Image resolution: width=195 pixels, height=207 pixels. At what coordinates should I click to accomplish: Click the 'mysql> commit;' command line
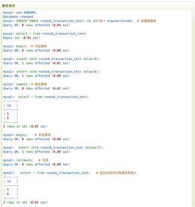[16, 84]
